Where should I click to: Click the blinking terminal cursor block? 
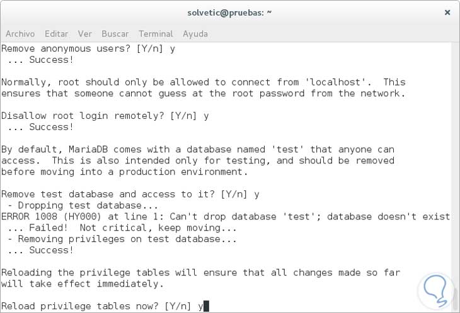[x=205, y=306]
